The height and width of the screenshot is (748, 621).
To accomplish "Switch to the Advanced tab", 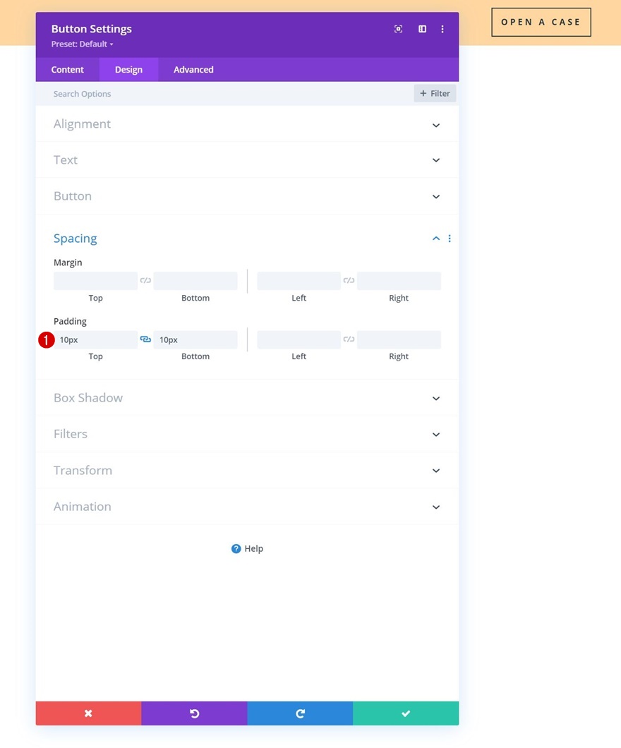I will point(193,70).
